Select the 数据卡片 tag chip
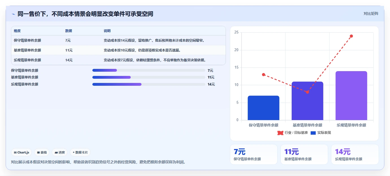Image resolution: width=390 pixels, height=176 pixels. [x=80, y=152]
